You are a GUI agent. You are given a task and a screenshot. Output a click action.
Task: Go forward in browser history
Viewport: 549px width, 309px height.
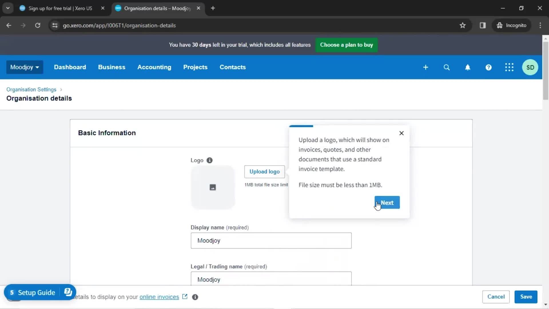[23, 25]
